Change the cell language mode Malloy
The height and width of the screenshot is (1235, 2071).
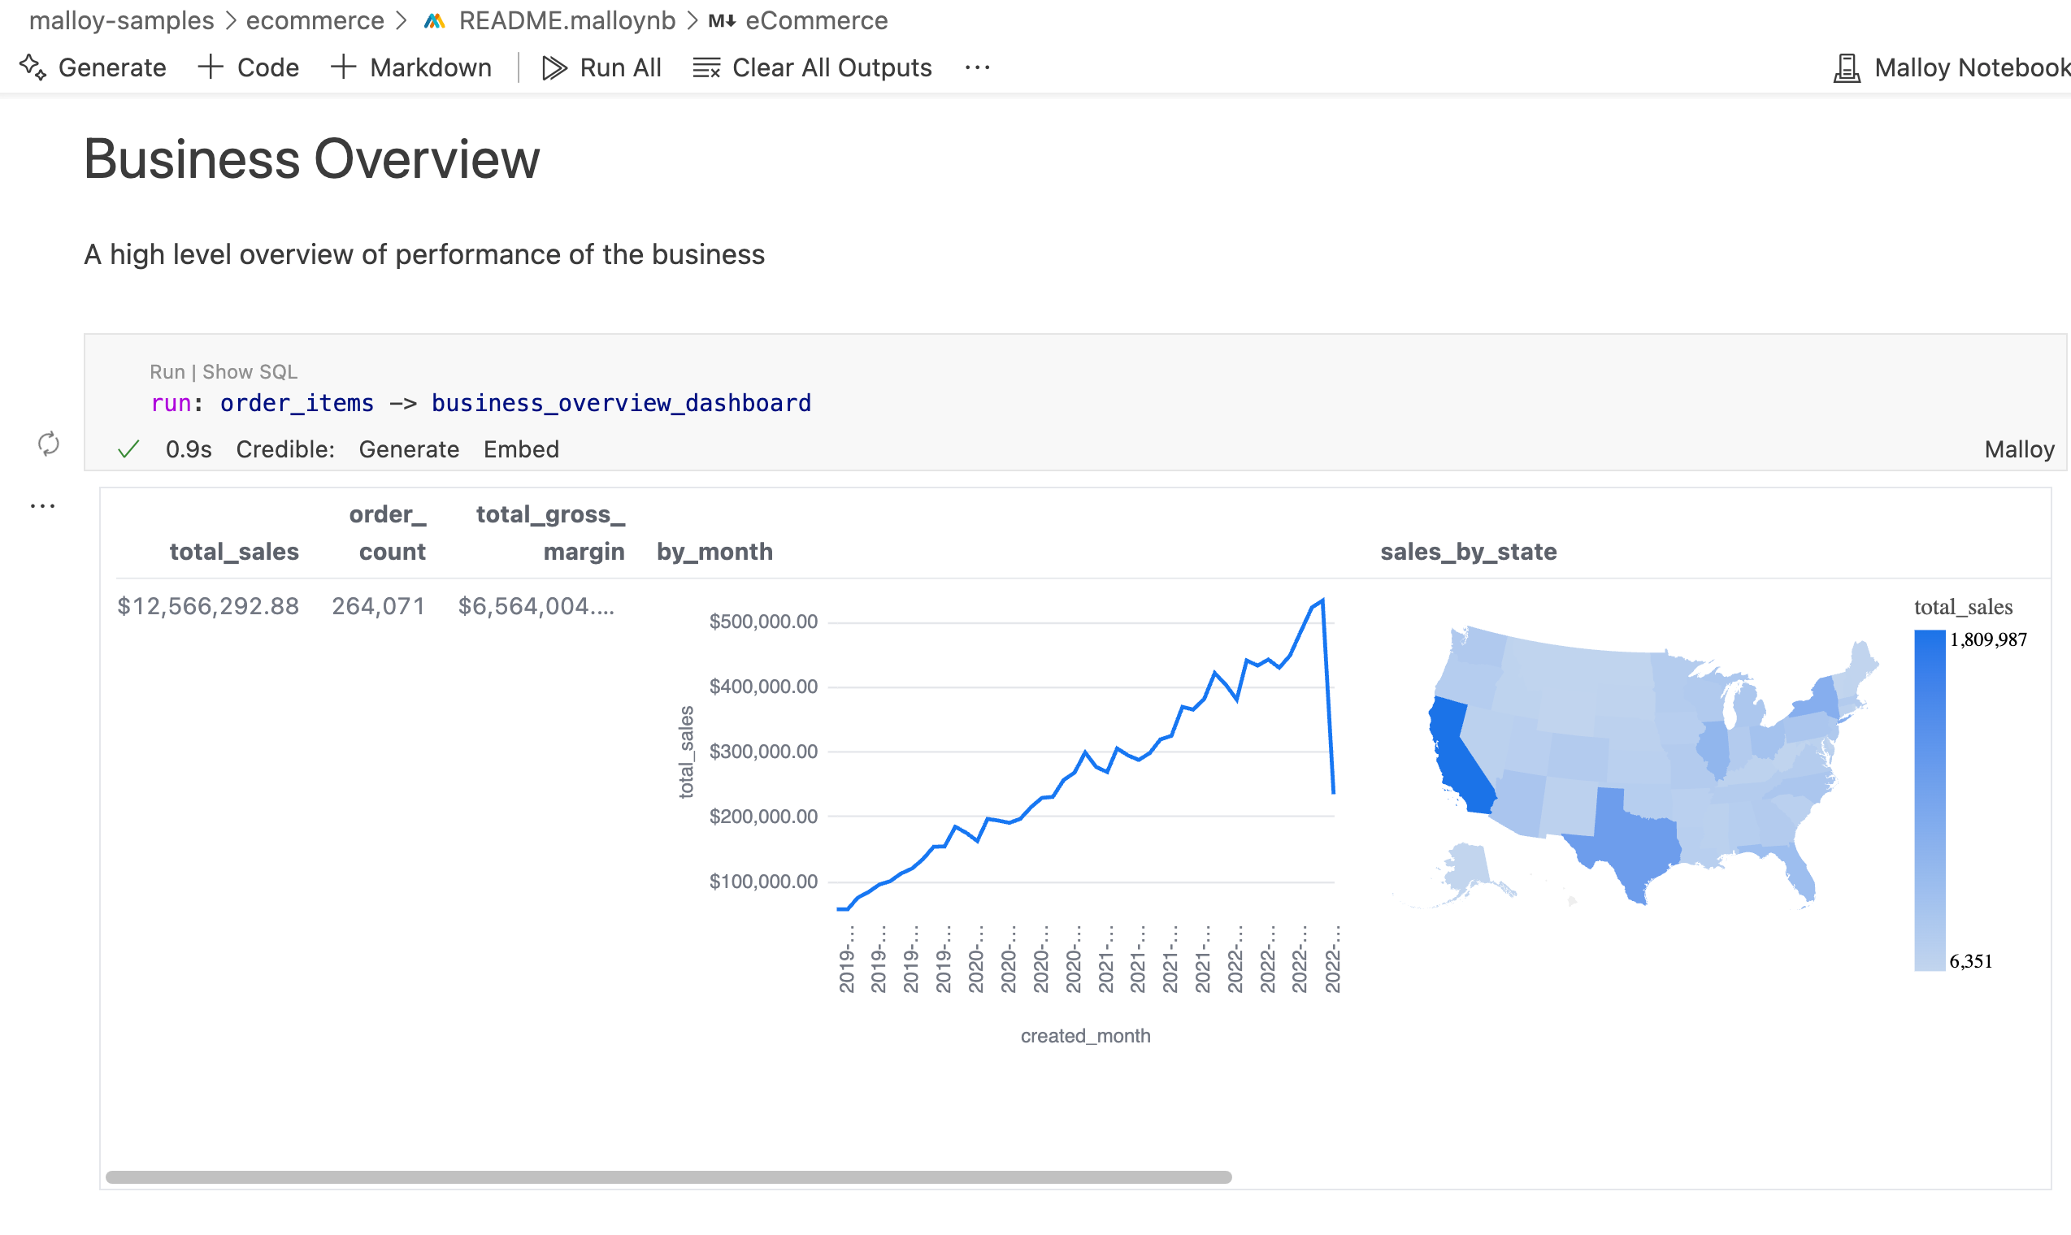click(x=2018, y=449)
